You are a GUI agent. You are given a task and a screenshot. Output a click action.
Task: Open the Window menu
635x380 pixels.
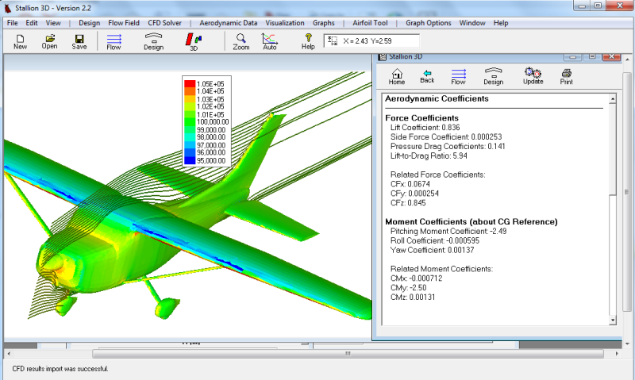tap(472, 23)
